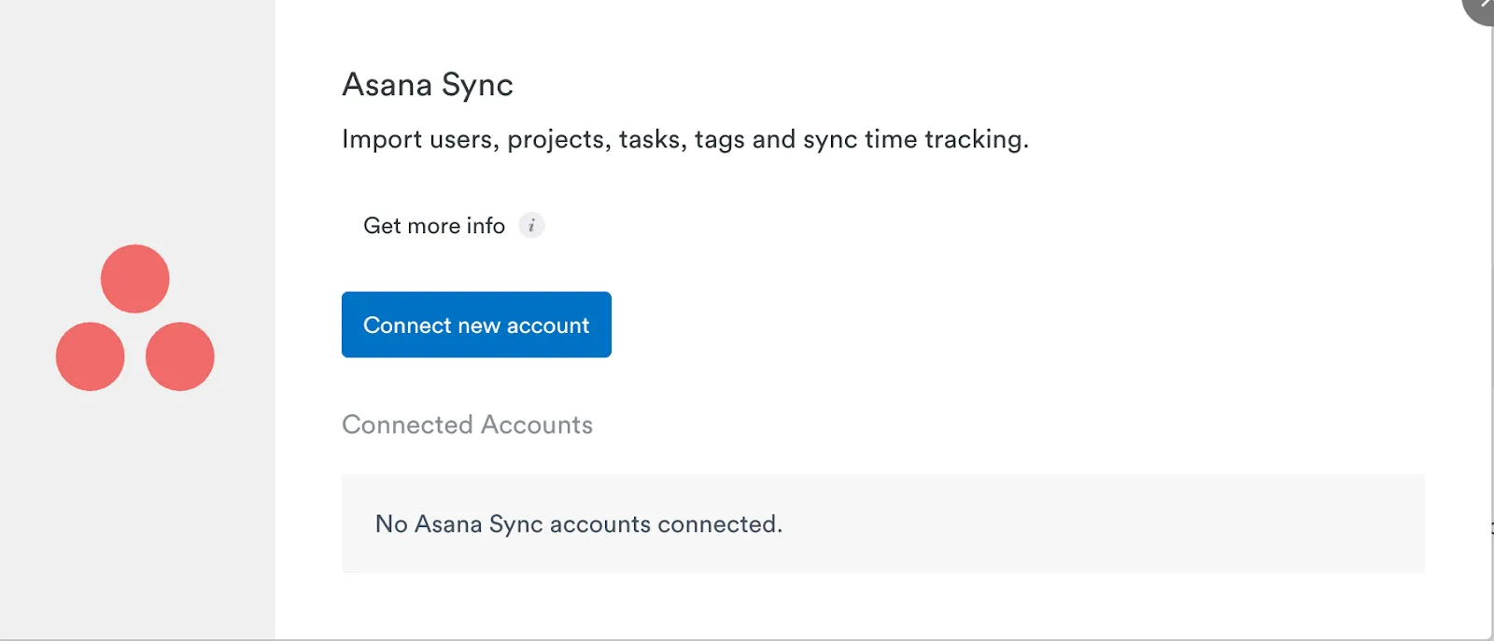Click the info icon beside Get more info
The width and height of the screenshot is (1494, 641).
(x=531, y=226)
